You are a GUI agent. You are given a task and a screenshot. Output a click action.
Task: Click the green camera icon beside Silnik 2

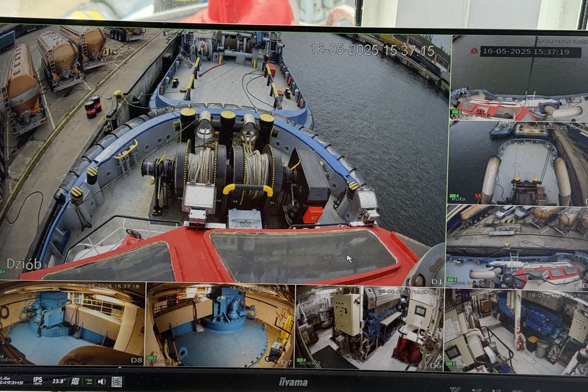tap(301, 361)
